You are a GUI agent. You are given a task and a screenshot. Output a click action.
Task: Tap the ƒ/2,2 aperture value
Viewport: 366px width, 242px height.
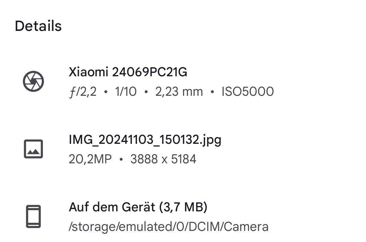pos(83,92)
